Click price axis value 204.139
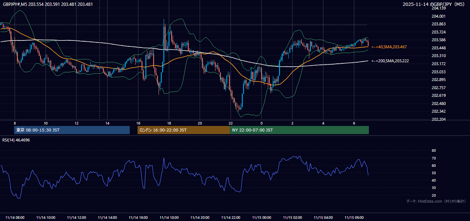470x221 pixels. coord(438,8)
